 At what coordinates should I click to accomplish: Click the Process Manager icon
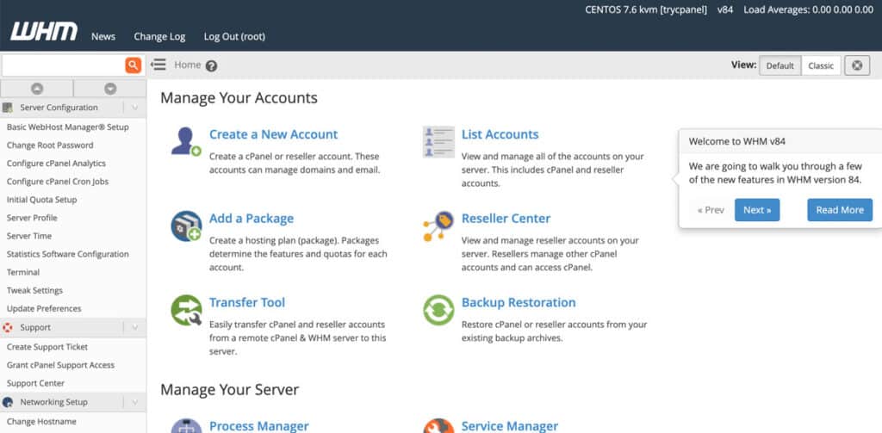[186, 426]
